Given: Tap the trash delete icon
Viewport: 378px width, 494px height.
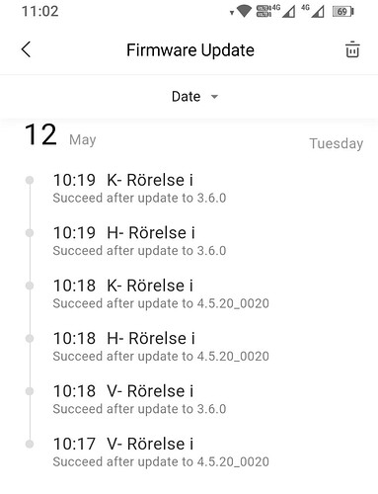Looking at the screenshot, I should pos(352,50).
